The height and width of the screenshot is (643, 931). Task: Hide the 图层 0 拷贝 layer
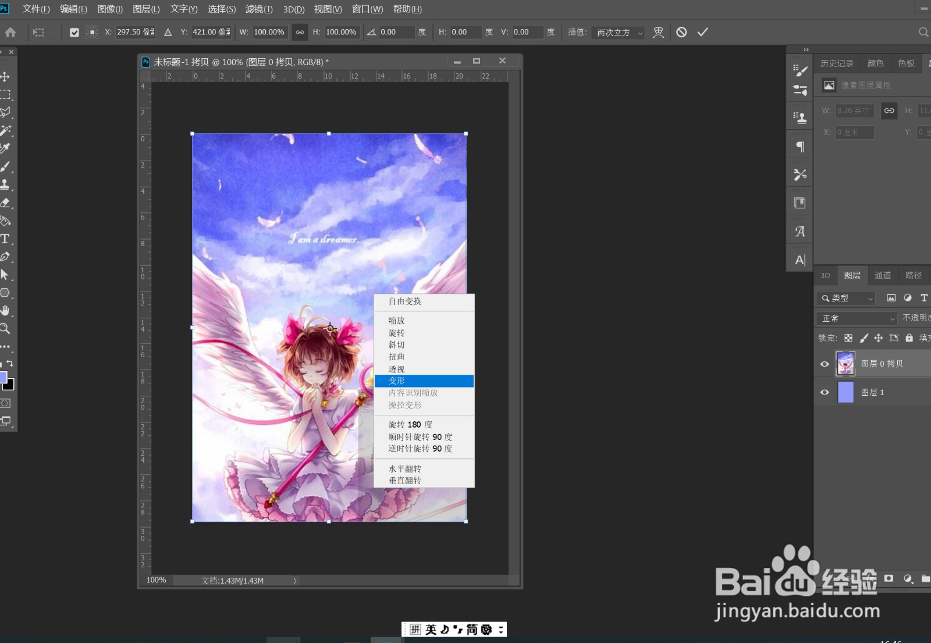tap(824, 364)
